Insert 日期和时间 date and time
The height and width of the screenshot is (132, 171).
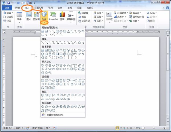click(137, 17)
